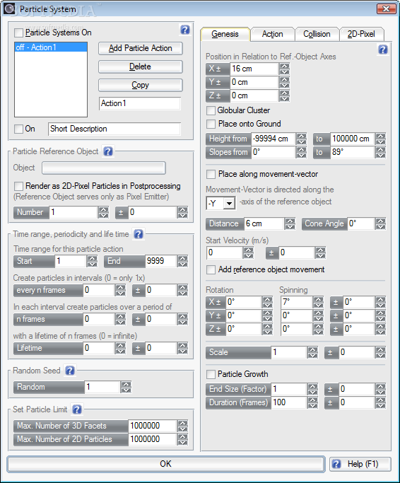Adjust the Random seed stepper
The width and height of the screenshot is (400, 483).
click(x=126, y=388)
